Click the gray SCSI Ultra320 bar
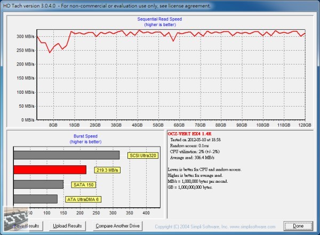Image resolution: width=320 pixels, height=235 pixels. [x=67, y=155]
